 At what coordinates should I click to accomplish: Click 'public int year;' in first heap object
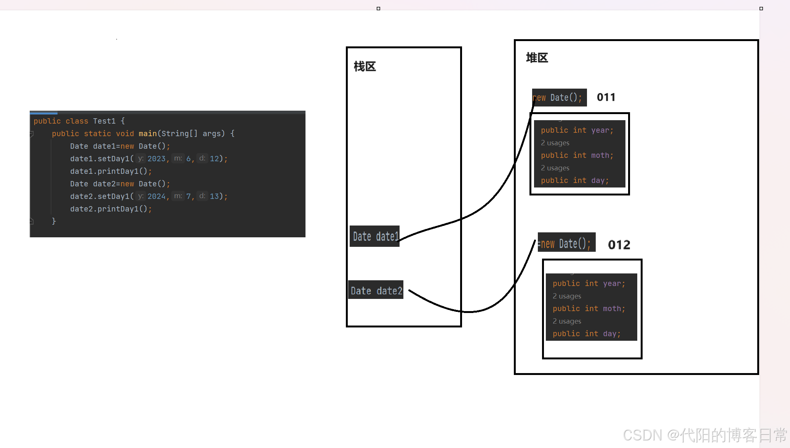click(x=577, y=130)
